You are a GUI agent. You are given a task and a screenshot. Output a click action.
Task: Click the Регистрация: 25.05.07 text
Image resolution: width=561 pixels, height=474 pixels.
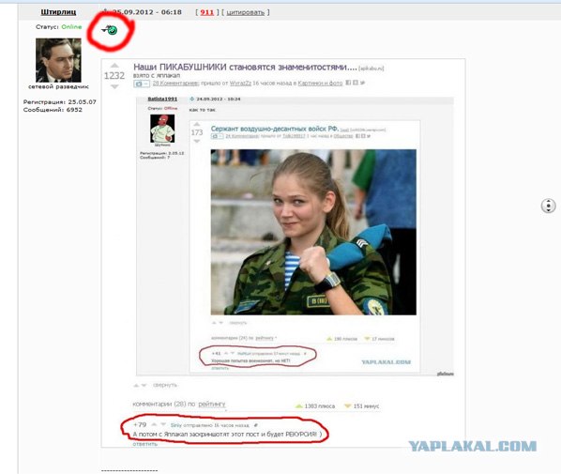point(60,102)
